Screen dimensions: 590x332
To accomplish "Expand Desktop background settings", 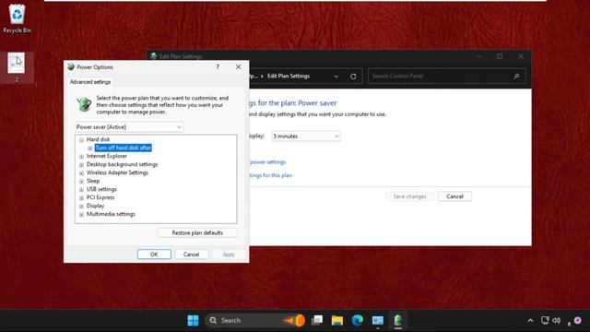I will click(81, 164).
